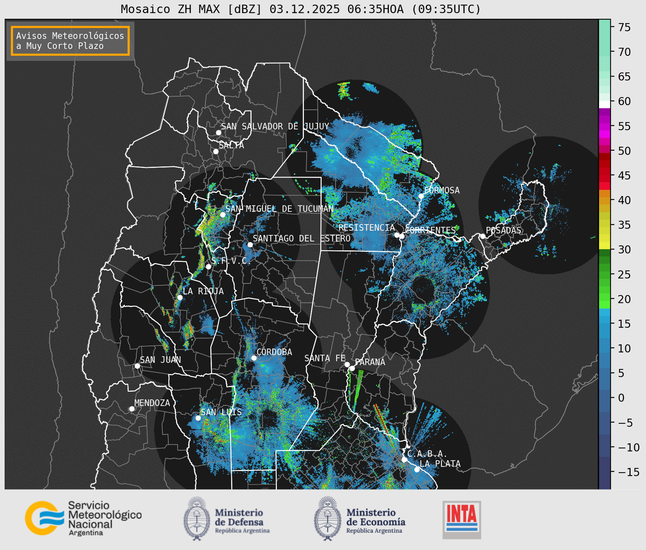Select the Formosa city marker

click(421, 196)
